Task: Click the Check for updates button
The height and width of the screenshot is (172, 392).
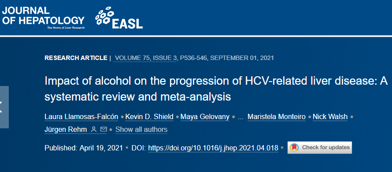Action: tap(319, 147)
